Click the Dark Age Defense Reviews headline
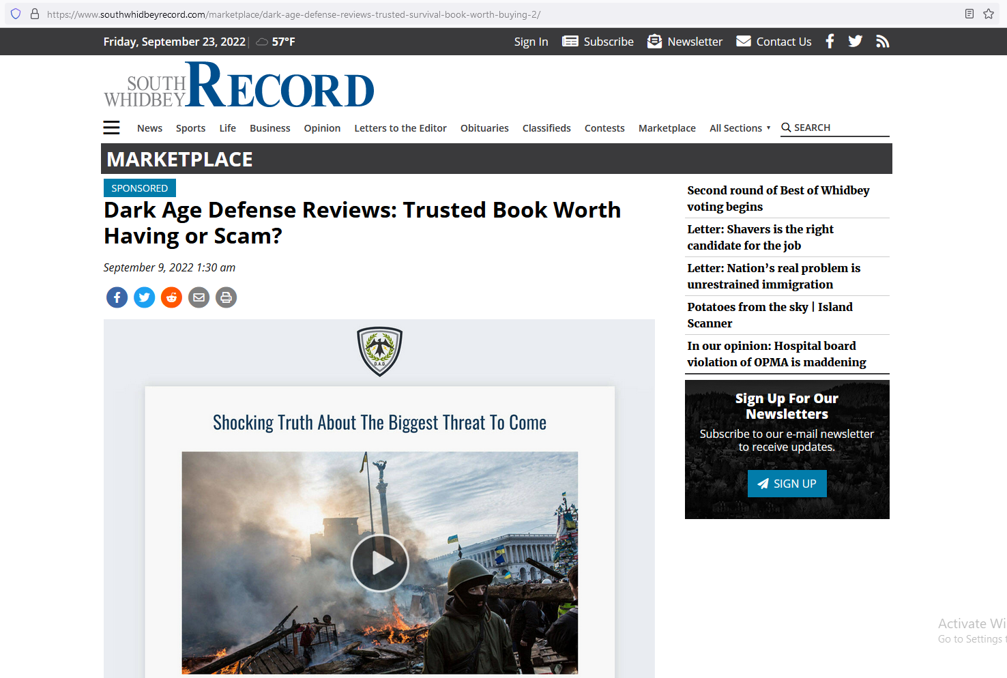This screenshot has height=678, width=1007. point(362,222)
